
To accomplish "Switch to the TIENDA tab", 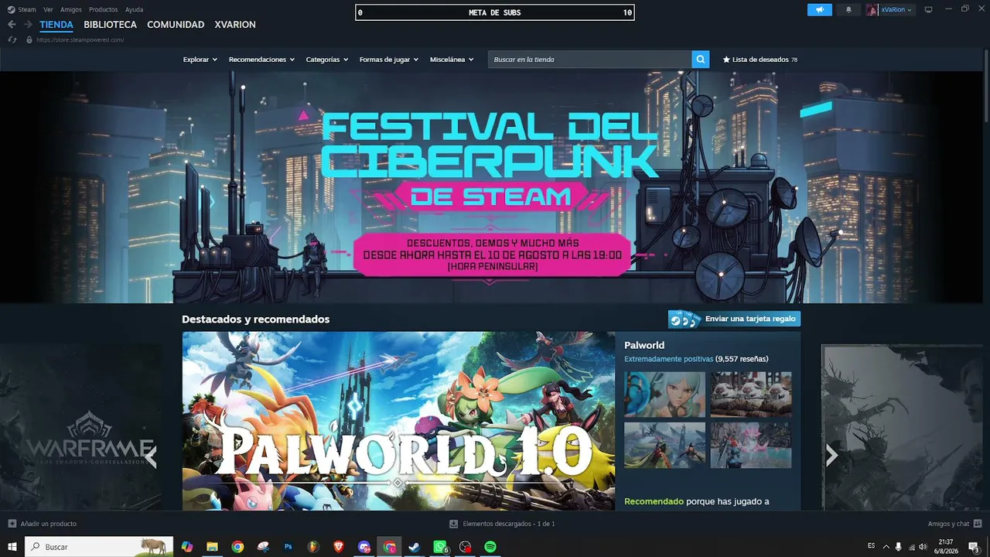I will click(x=56, y=25).
